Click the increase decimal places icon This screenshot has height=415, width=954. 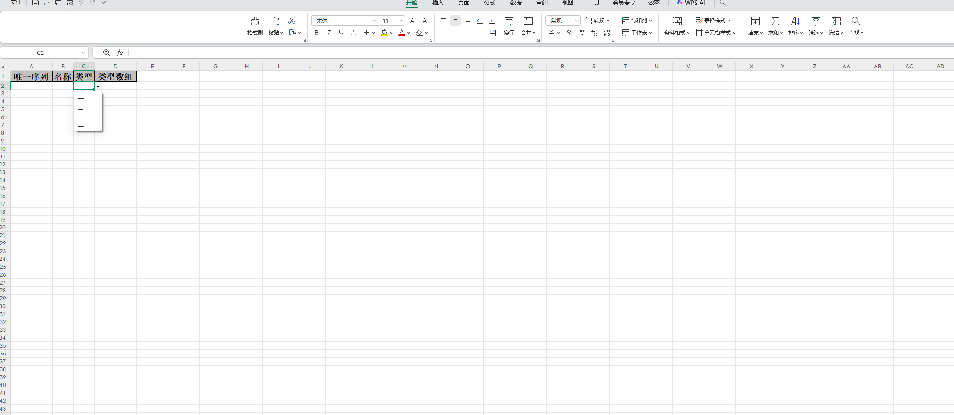coord(594,33)
